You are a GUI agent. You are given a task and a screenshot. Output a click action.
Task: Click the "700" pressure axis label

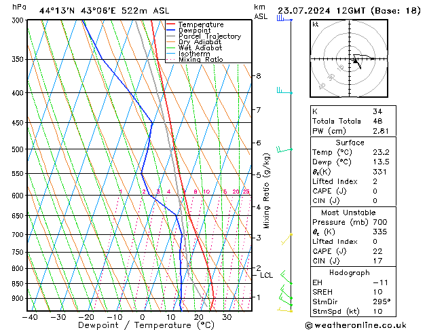(19, 234)
